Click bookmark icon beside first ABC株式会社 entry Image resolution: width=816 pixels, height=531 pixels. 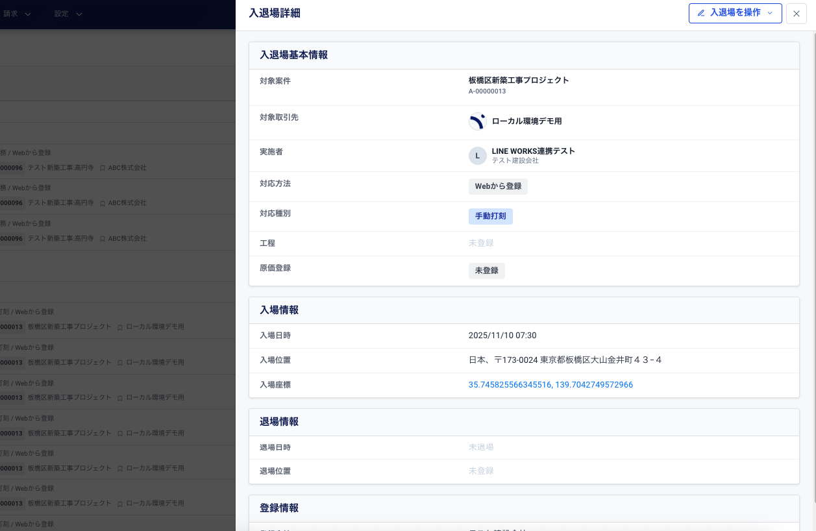click(103, 167)
